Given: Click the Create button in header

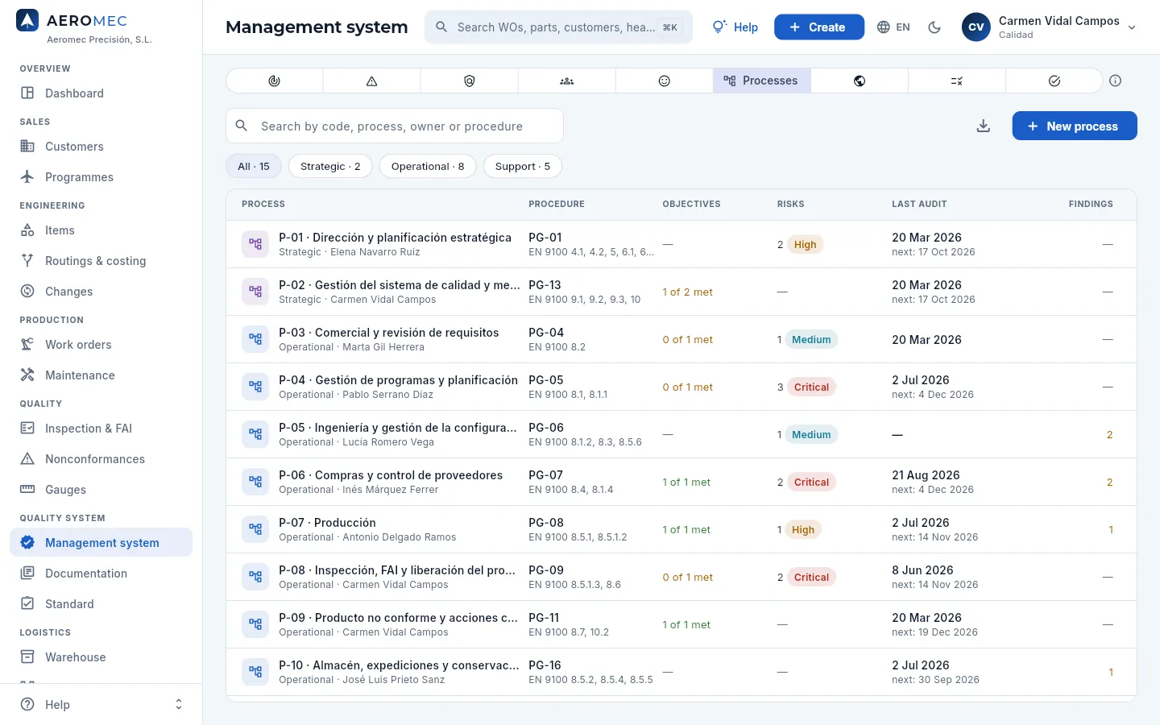Looking at the screenshot, I should (x=819, y=27).
